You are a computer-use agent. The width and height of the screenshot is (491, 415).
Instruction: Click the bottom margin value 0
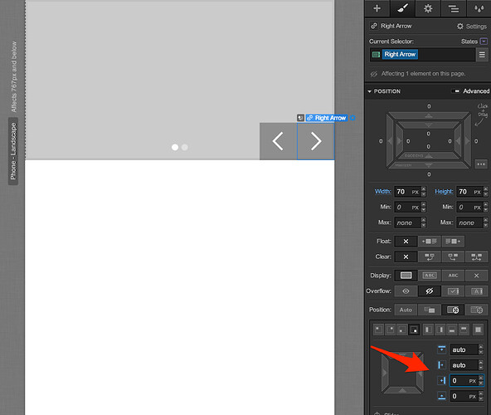(x=429, y=174)
